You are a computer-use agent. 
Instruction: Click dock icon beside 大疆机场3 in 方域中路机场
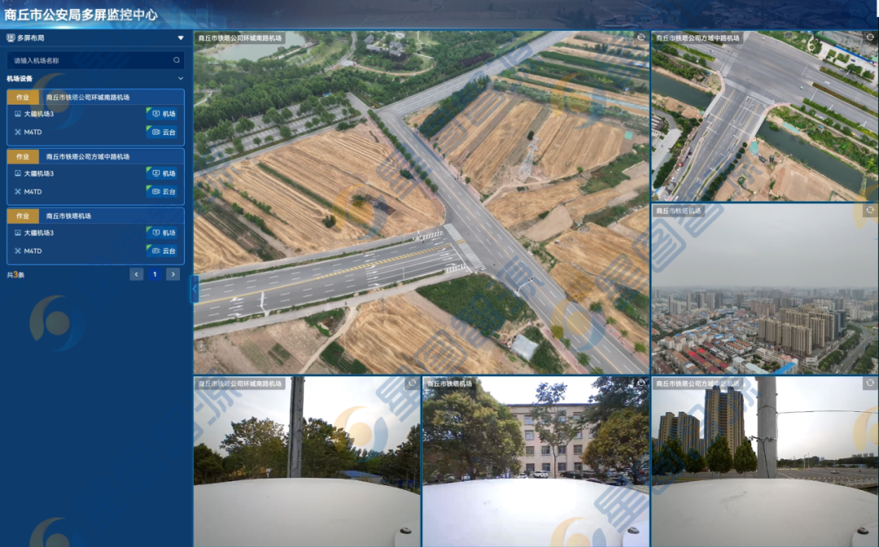point(17,173)
